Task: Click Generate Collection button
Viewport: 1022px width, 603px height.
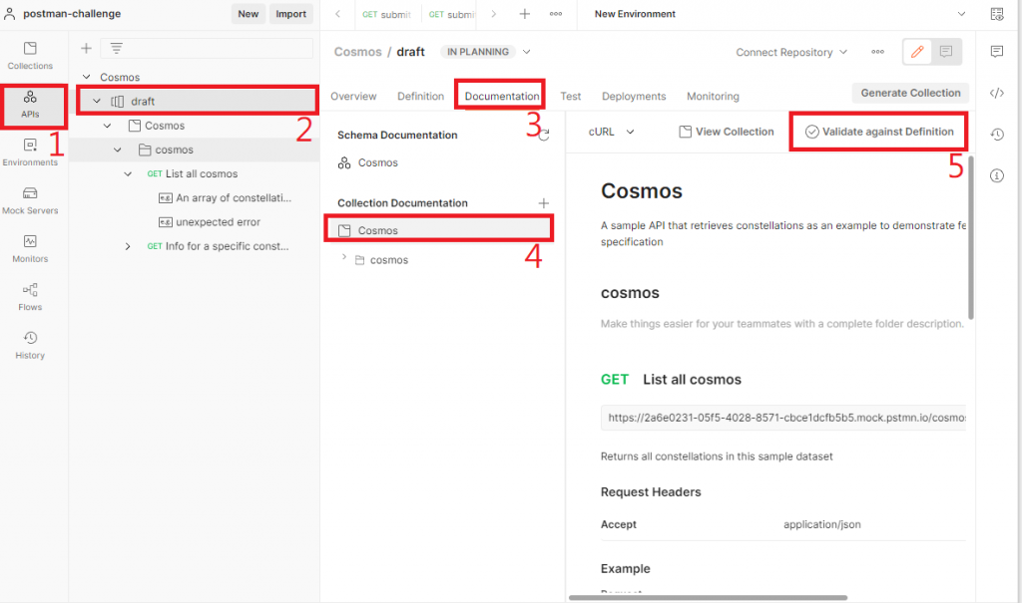Action: coord(910,93)
